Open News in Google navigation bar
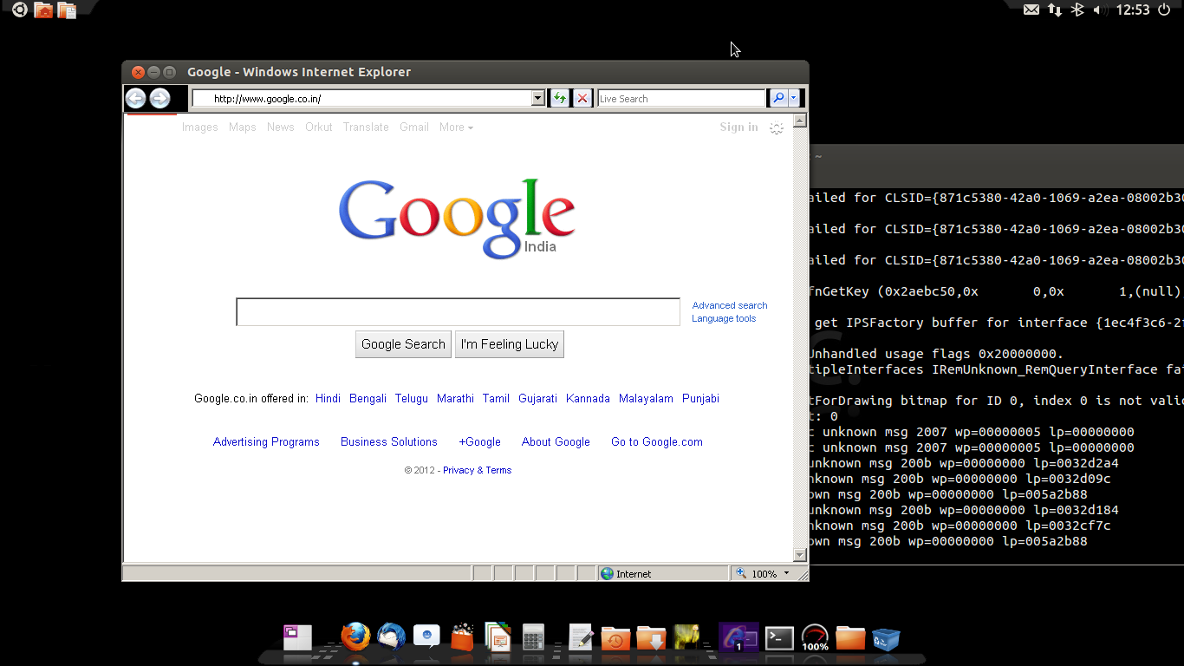Screen dimensions: 1184x666 coord(281,127)
